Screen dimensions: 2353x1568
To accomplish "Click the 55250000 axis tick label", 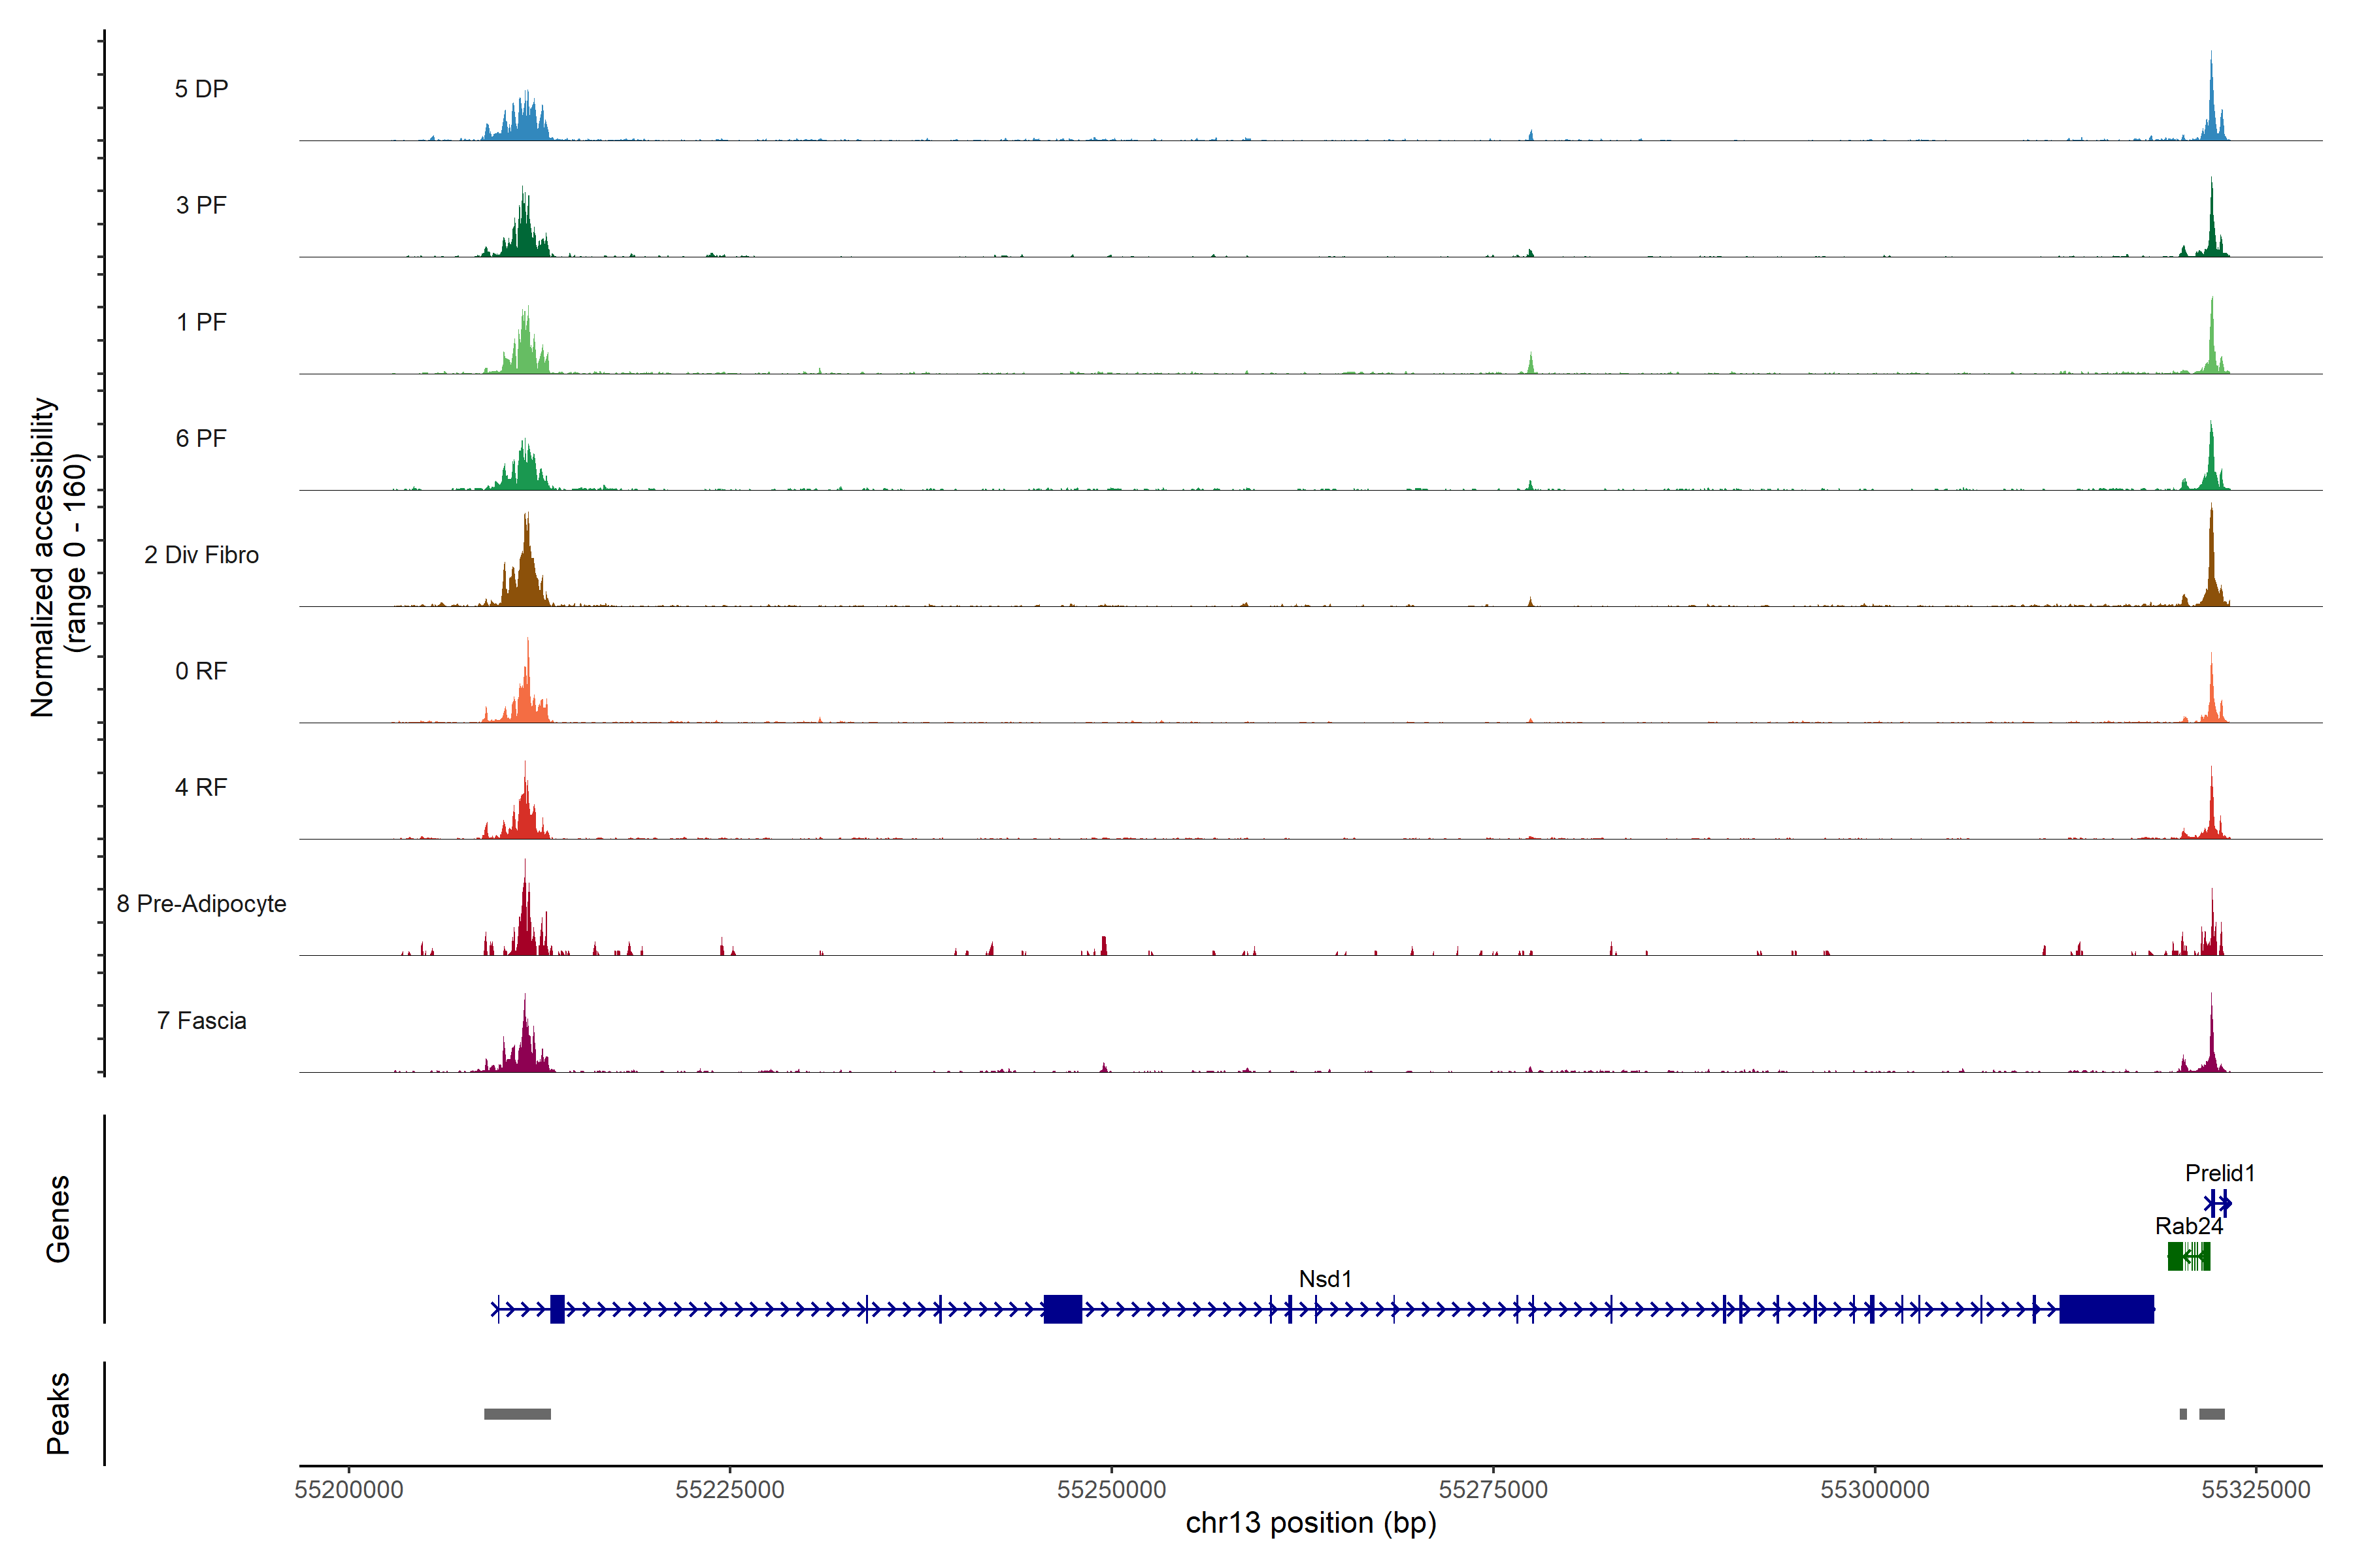I will pyautogui.click(x=1112, y=1490).
